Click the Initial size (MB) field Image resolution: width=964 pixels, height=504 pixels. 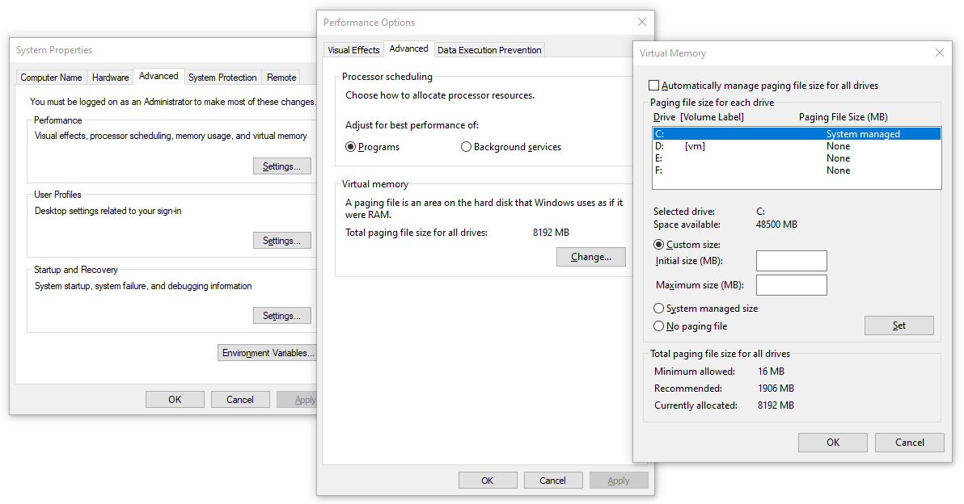791,261
